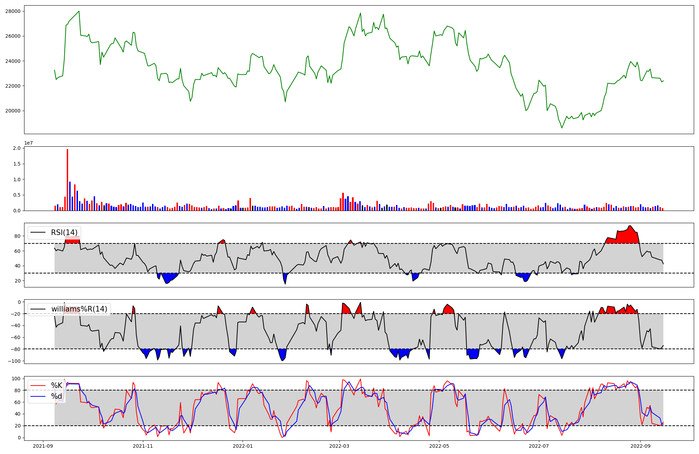Click the %d legend label
This screenshot has width=699, height=454.
57,396
